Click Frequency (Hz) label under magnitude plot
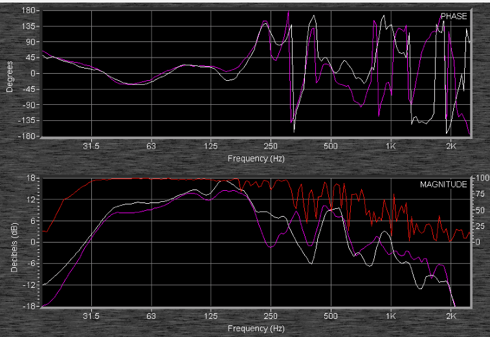490x337 pixels. 256,328
